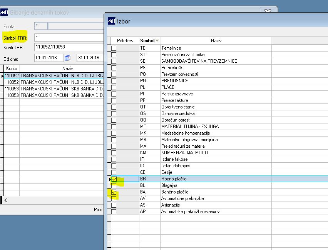Select the first 110053 SKB BANKA row

(x=54, y=88)
